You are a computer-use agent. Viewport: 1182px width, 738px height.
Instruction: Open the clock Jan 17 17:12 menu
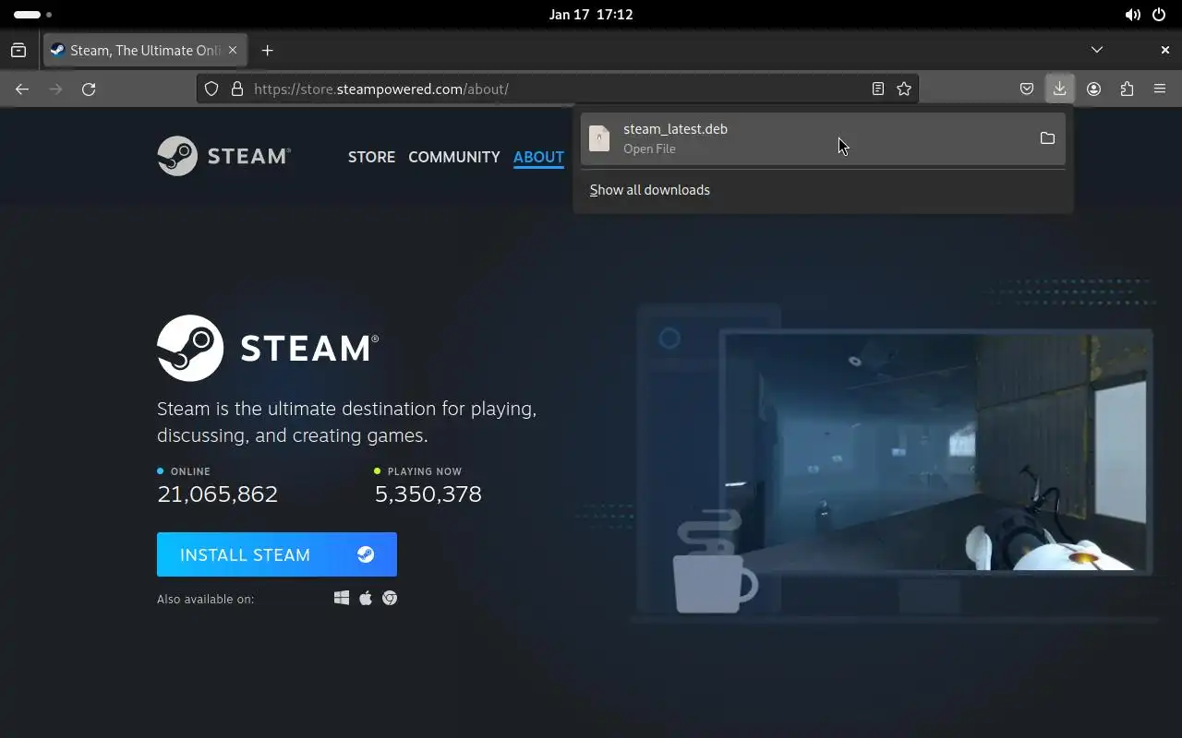tap(591, 14)
